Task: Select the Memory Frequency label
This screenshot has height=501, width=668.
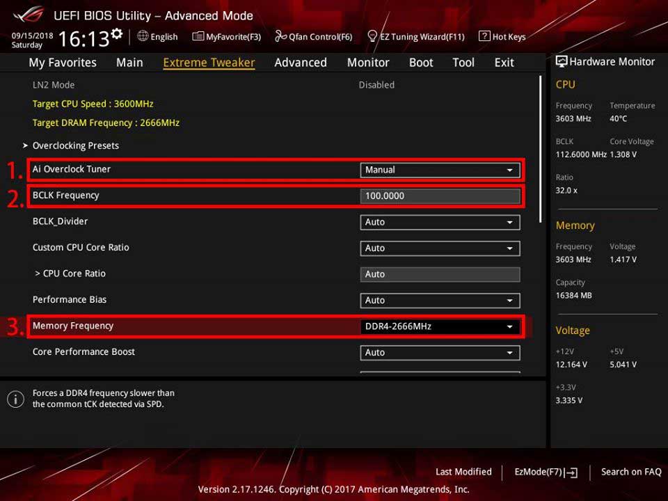Action: click(73, 326)
